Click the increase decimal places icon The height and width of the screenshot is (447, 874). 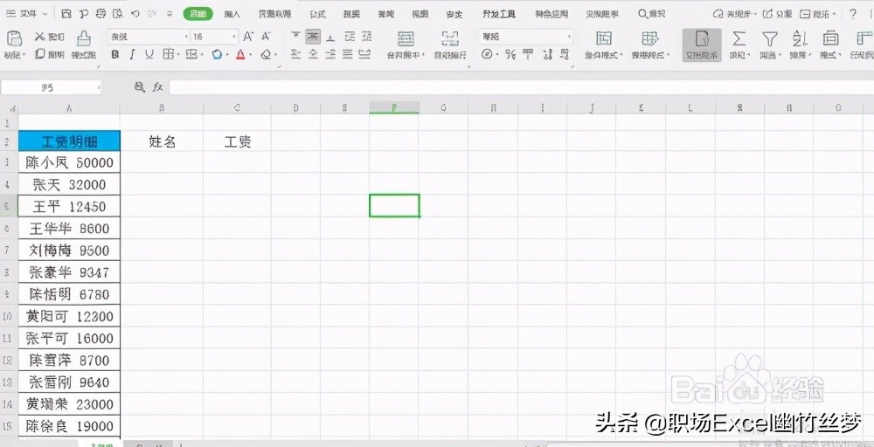547,54
